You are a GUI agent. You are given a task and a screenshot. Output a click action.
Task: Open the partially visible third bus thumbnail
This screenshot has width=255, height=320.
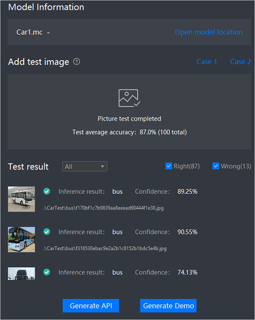tap(22, 274)
